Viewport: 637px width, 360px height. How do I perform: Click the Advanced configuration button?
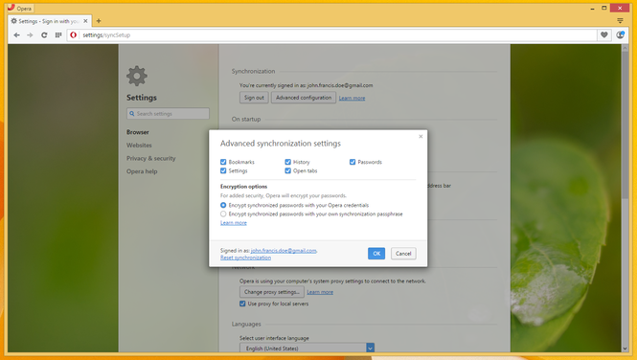(x=304, y=98)
